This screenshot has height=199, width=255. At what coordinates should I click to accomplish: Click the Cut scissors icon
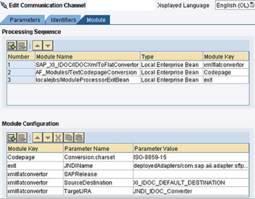point(58,138)
